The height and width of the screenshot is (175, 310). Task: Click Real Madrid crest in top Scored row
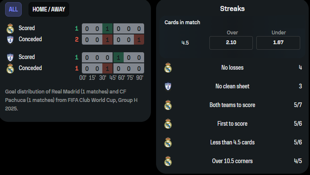click(10, 28)
